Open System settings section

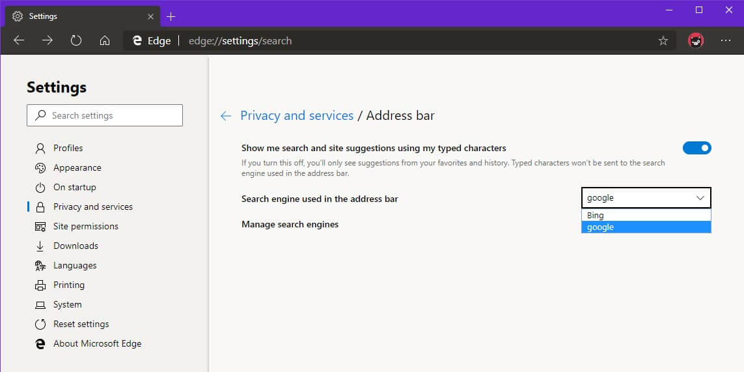tap(68, 304)
